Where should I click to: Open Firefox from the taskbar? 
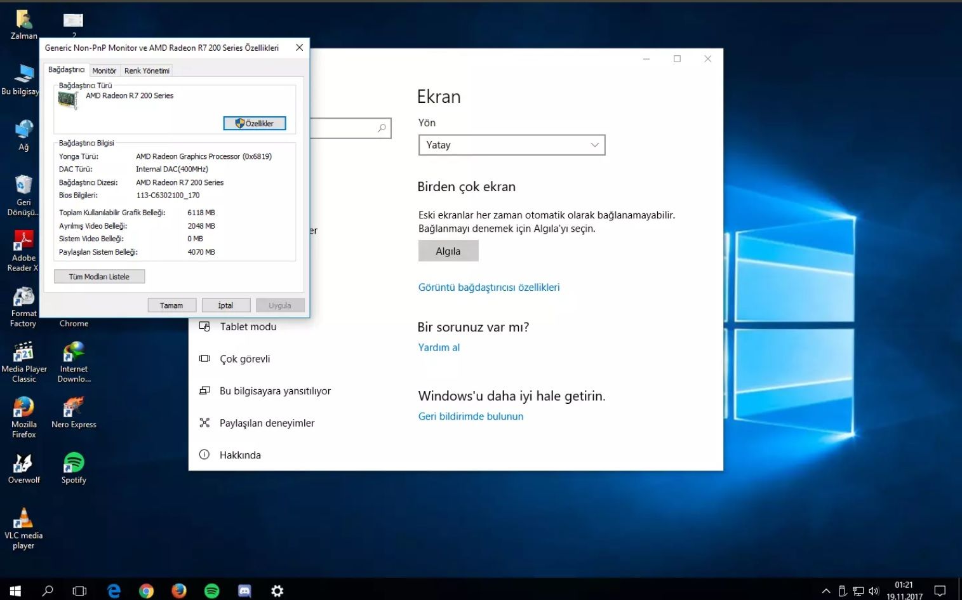point(179,590)
